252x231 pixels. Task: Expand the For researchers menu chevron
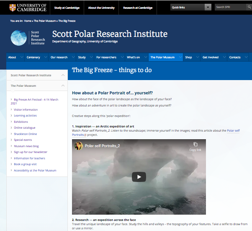click(122, 57)
